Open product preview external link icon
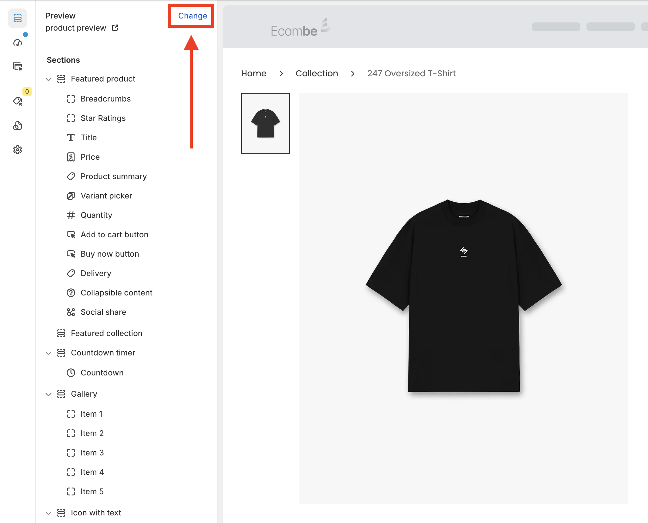648x523 pixels. pos(115,28)
